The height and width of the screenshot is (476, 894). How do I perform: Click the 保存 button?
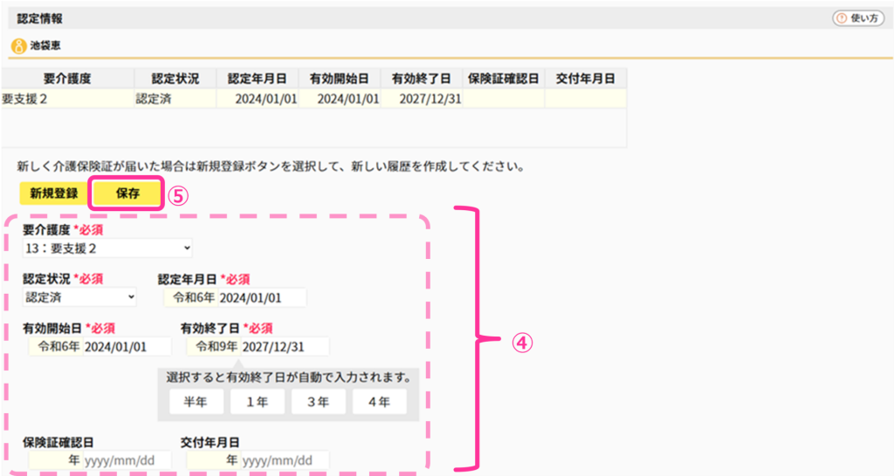pyautogui.click(x=127, y=194)
